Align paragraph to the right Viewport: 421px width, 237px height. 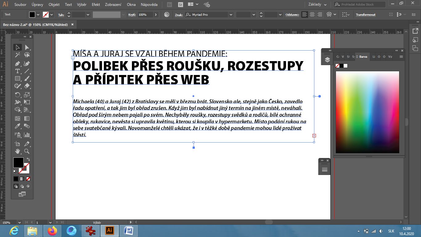click(x=320, y=15)
